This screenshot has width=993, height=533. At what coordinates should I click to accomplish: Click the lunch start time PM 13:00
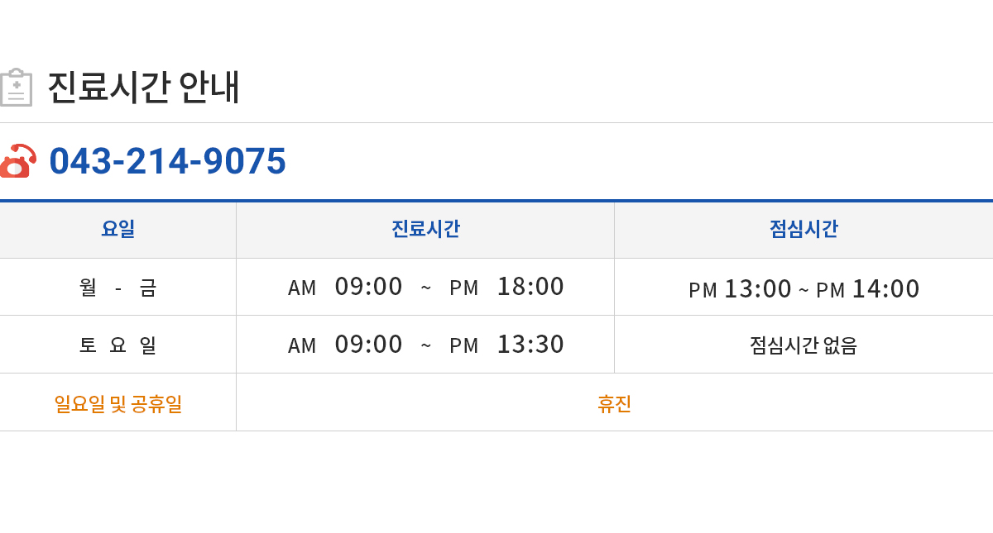click(x=740, y=289)
